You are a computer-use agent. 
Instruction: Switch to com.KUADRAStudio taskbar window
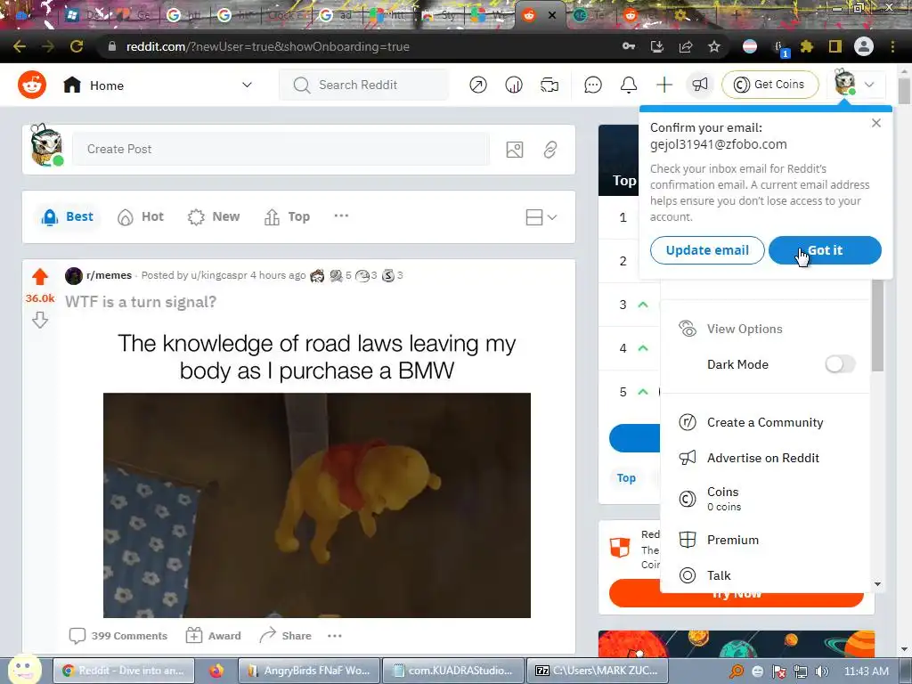(x=453, y=671)
